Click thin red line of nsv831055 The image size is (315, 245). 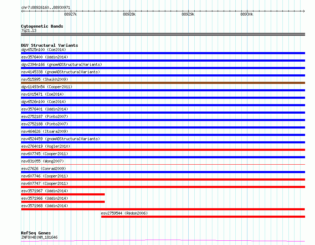tap(163, 164)
